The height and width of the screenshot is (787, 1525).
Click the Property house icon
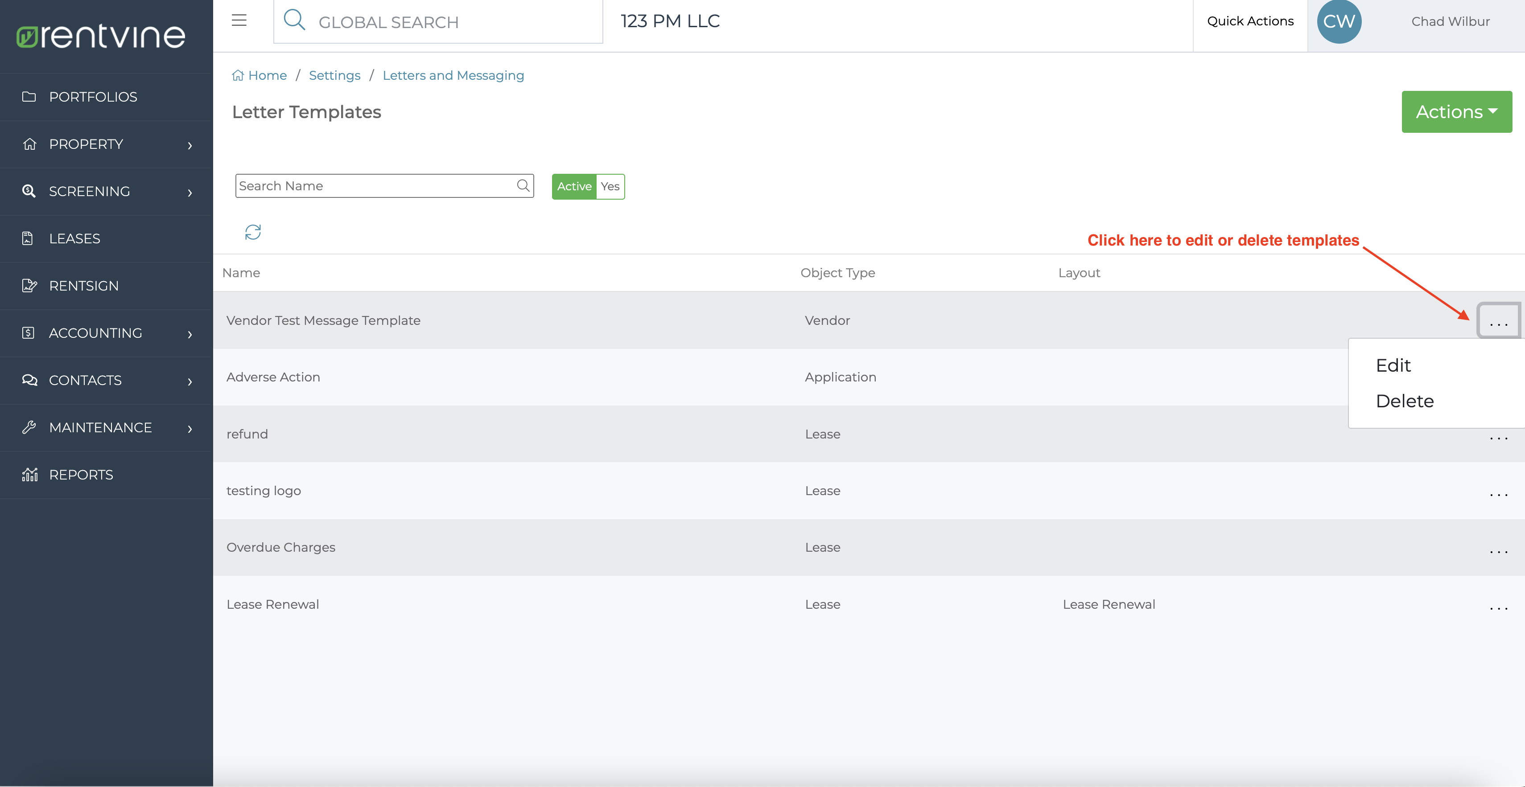(29, 144)
